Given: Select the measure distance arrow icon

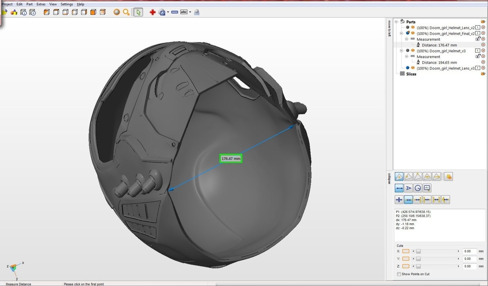Looking at the screenshot, I should click(399, 188).
